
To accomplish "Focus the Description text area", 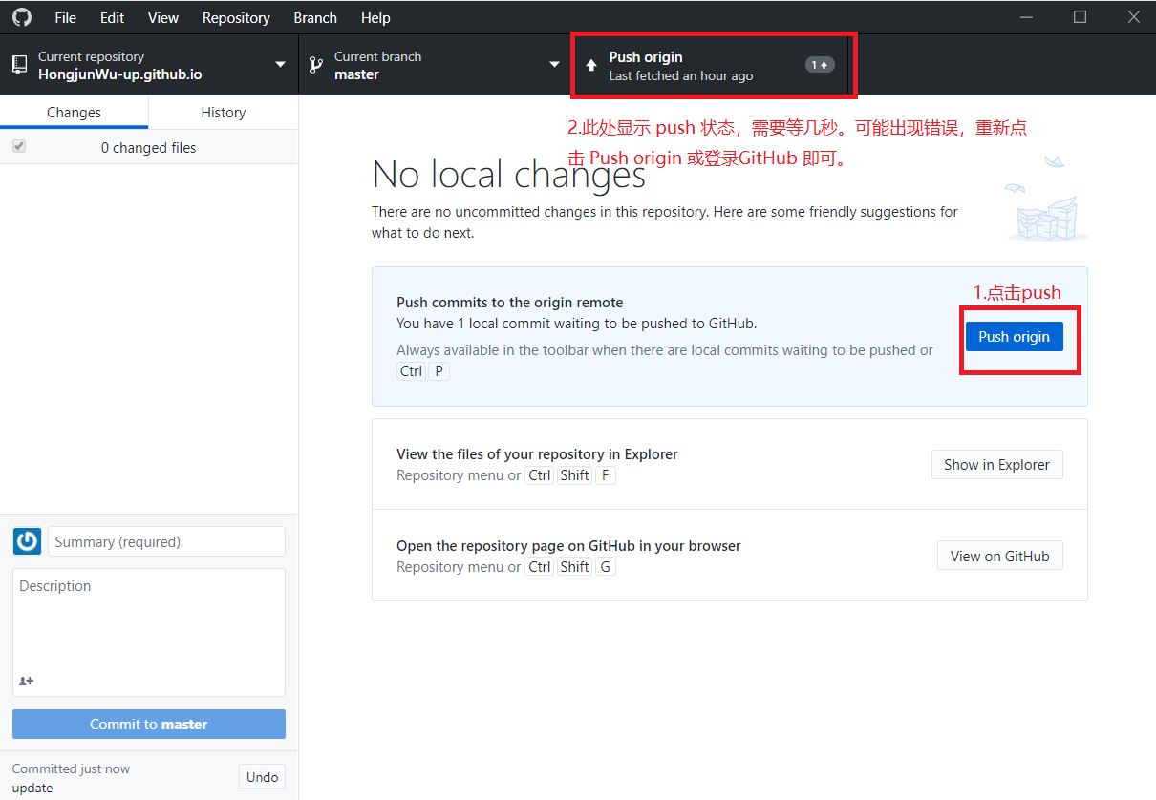I will (x=149, y=632).
